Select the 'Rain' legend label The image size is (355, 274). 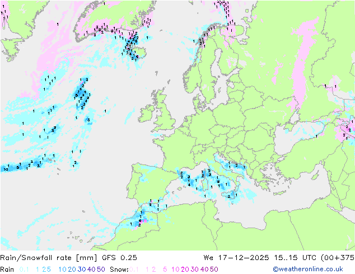coord(7,270)
